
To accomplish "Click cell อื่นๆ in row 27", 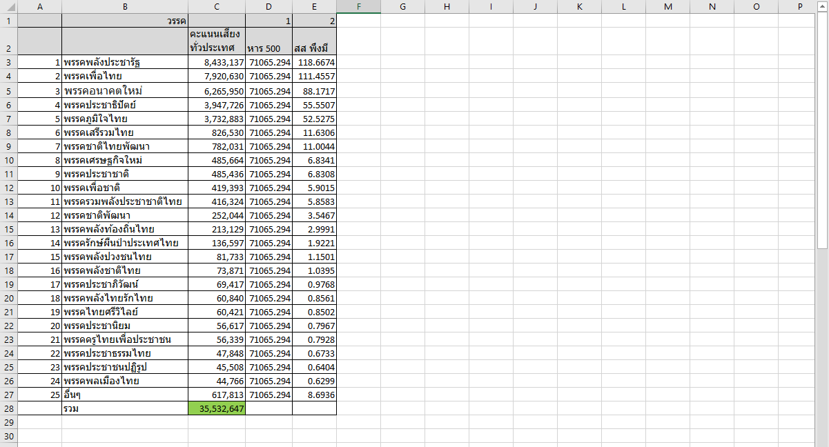I will [125, 394].
